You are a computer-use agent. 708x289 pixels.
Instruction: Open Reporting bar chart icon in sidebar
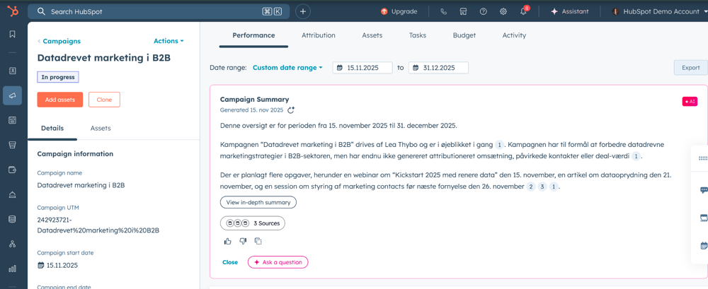[x=12, y=269]
